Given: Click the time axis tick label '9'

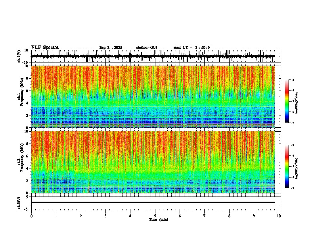Looking at the screenshot, I should click(254, 216).
